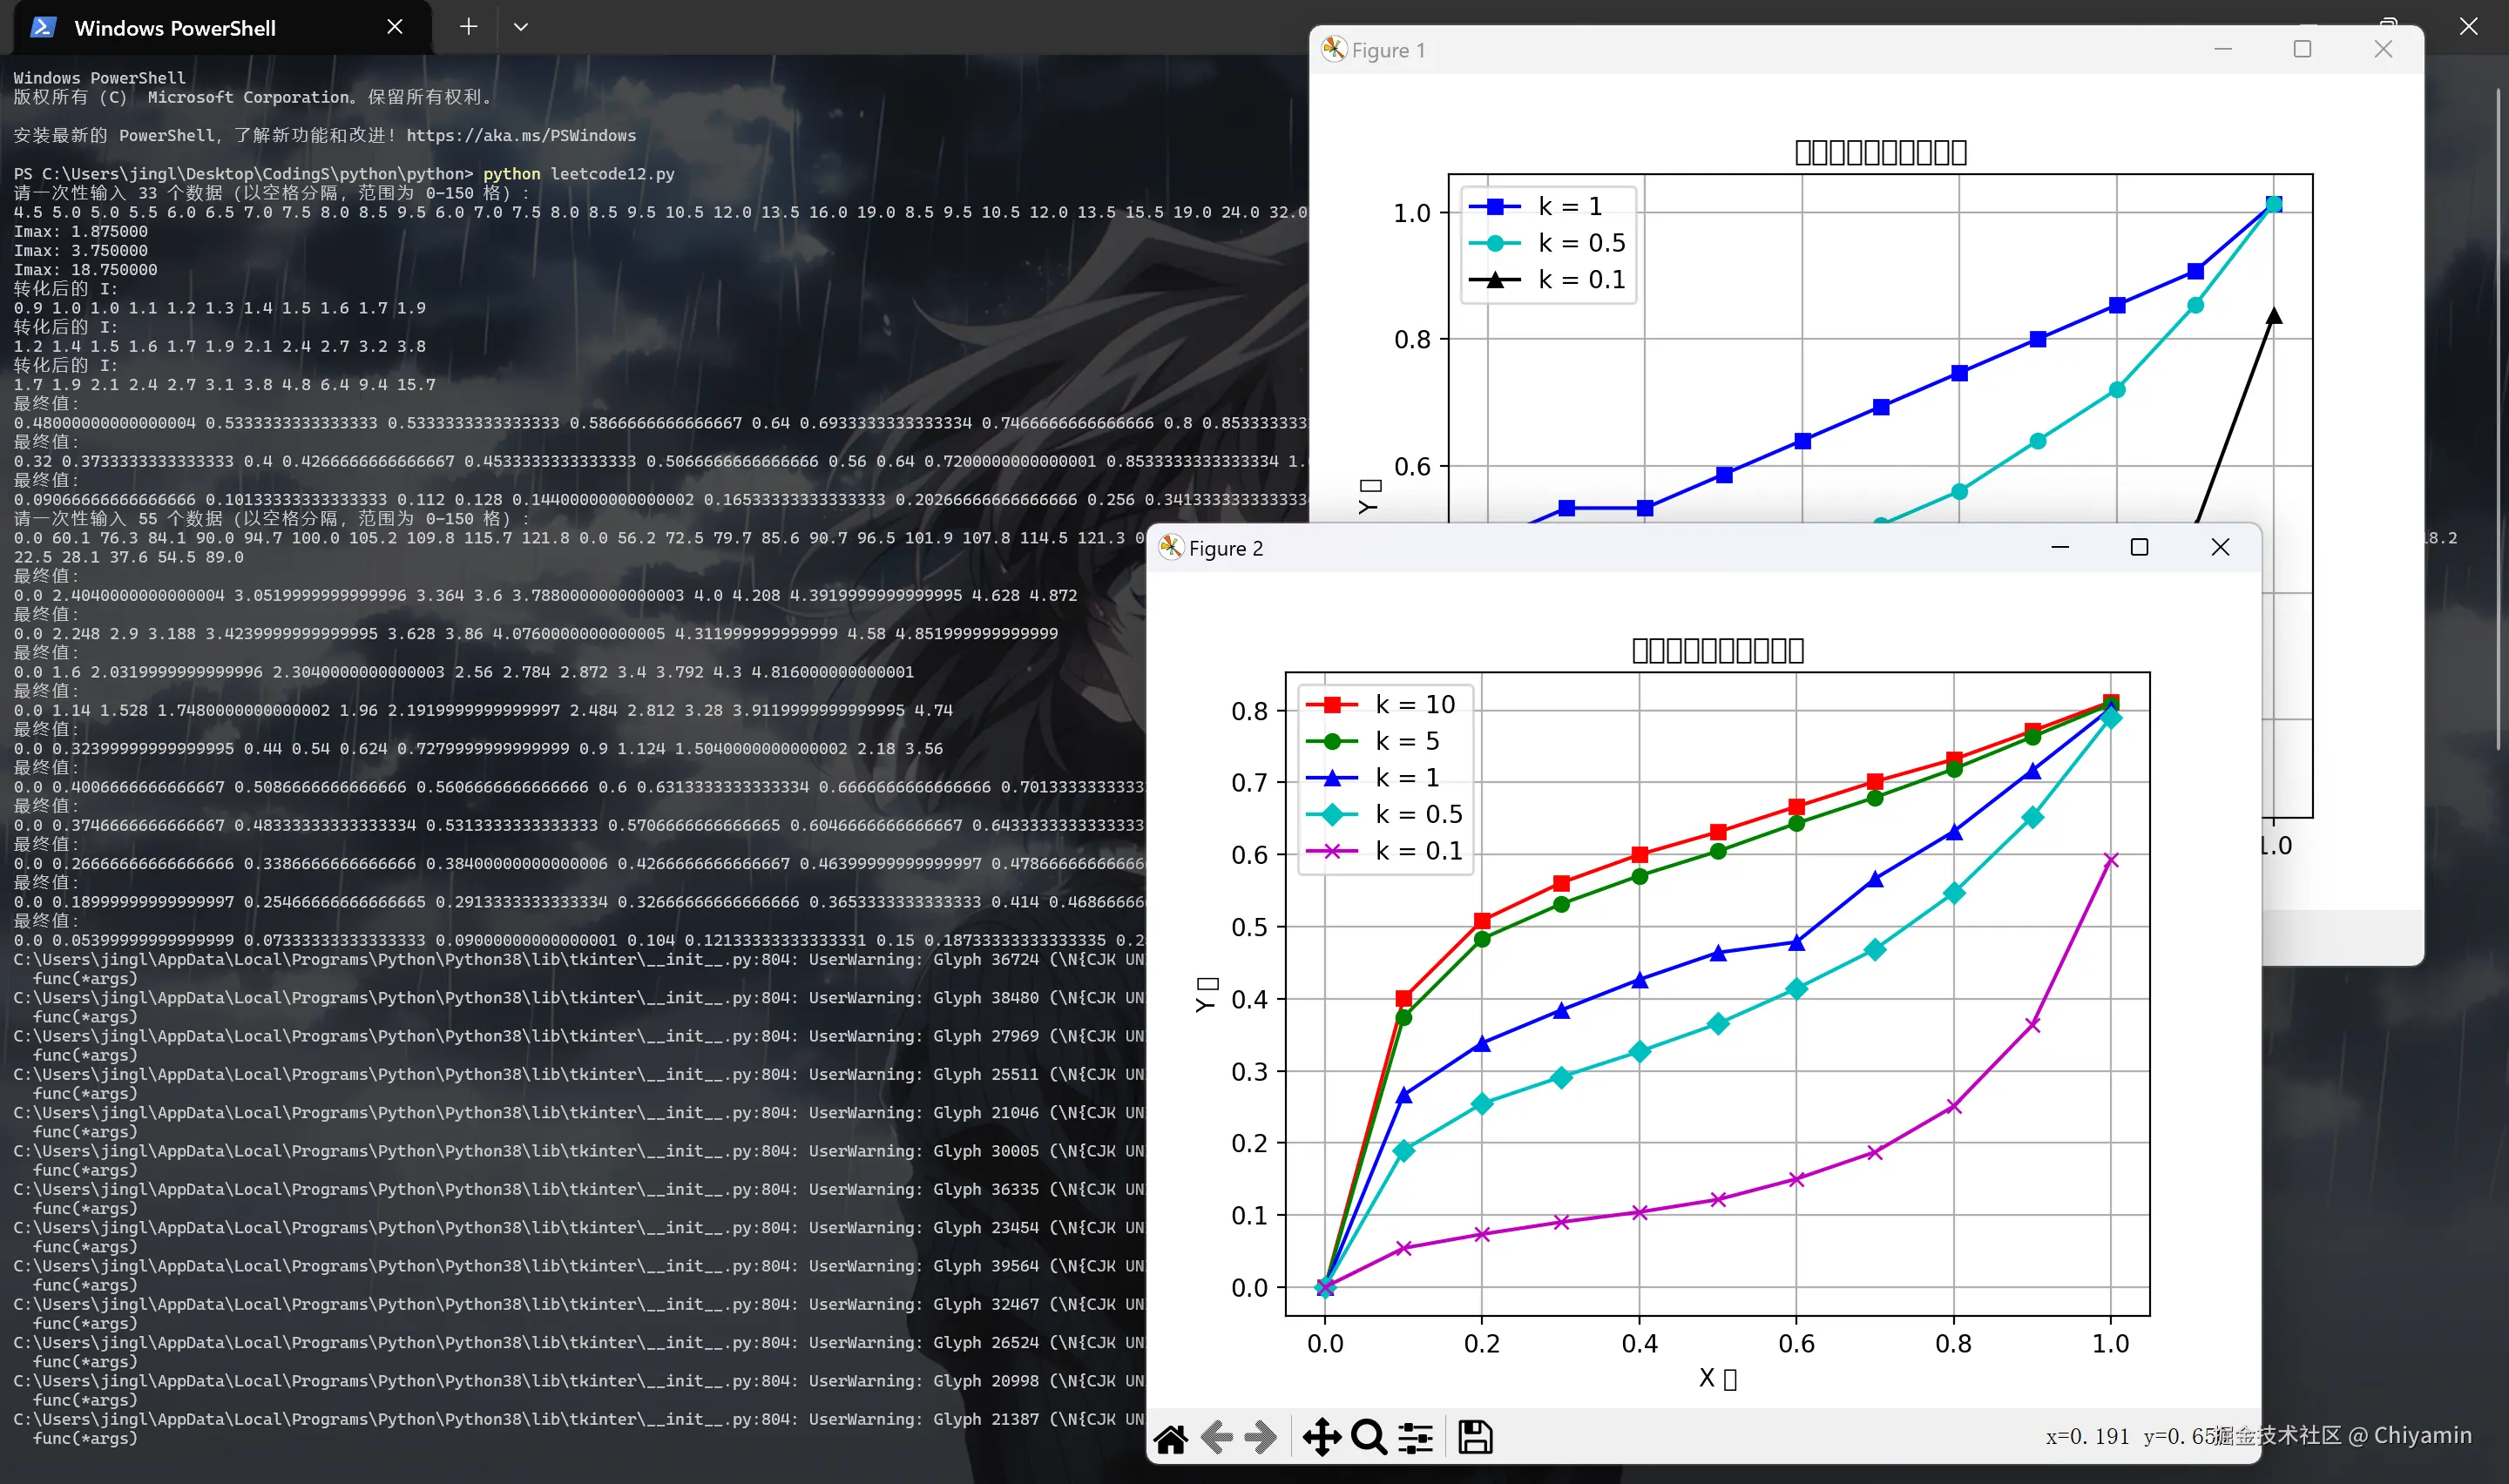Image resolution: width=2509 pixels, height=1484 pixels.
Task: Click the k = 0.1 legend entry in Figure 2
Action: (1417, 851)
